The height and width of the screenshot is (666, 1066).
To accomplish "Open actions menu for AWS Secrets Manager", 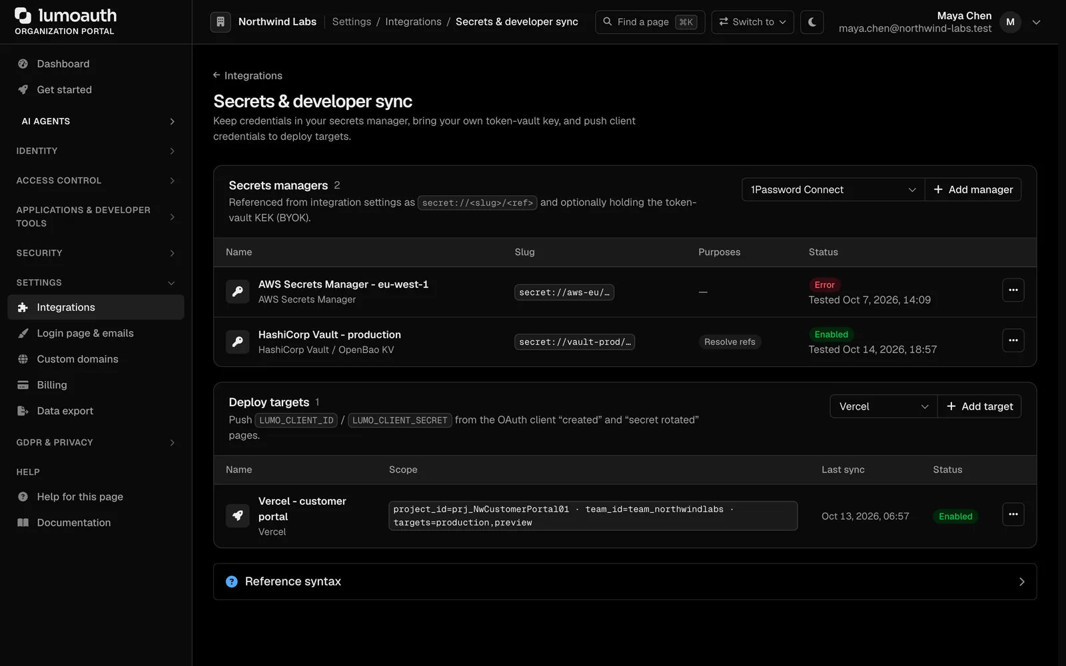I will (x=1013, y=290).
